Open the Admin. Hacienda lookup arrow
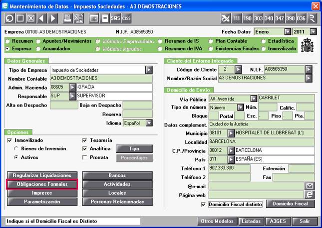The width and height of the screenshot is (322, 228). (72, 88)
